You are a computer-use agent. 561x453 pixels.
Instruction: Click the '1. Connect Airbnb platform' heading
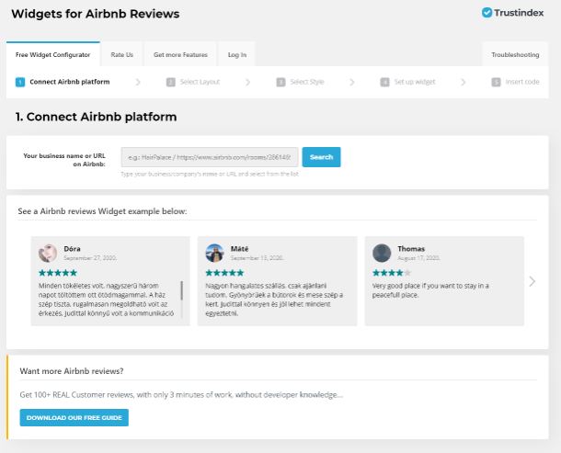pyautogui.click(x=96, y=117)
